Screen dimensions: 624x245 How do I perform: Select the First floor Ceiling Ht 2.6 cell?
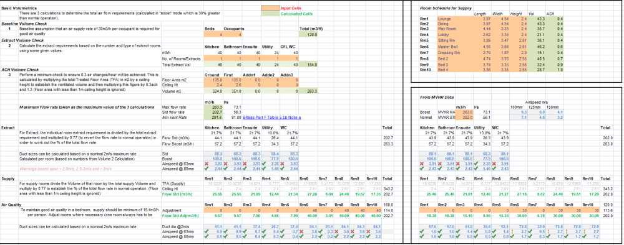point(232,85)
